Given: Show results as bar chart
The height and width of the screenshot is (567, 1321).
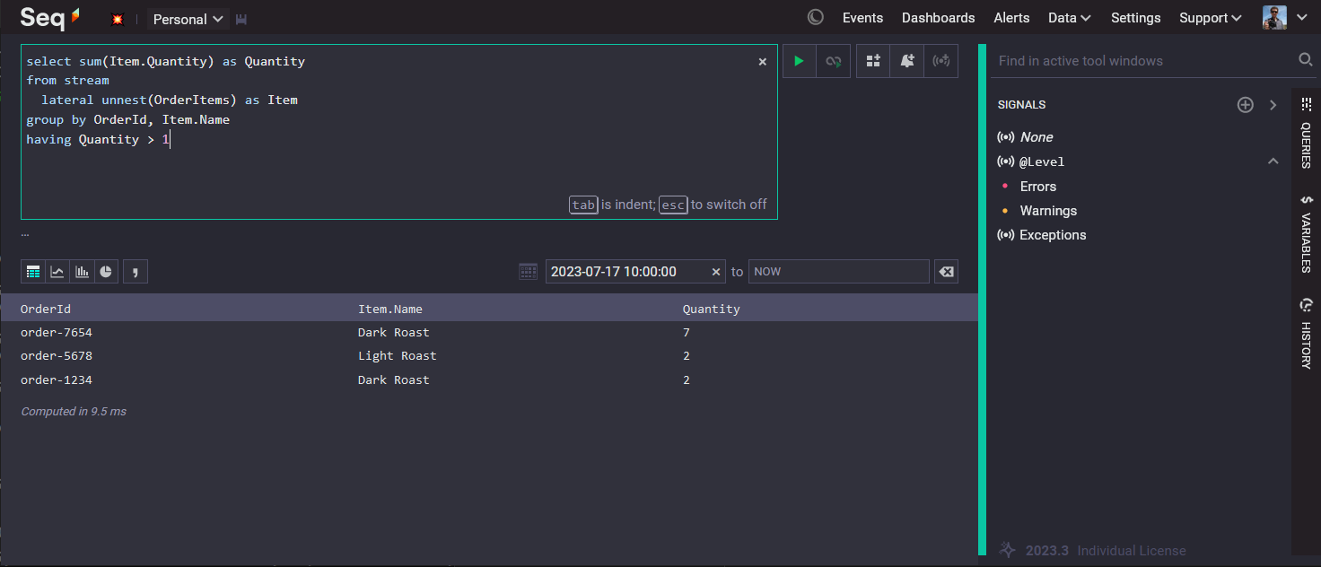Looking at the screenshot, I should point(82,271).
